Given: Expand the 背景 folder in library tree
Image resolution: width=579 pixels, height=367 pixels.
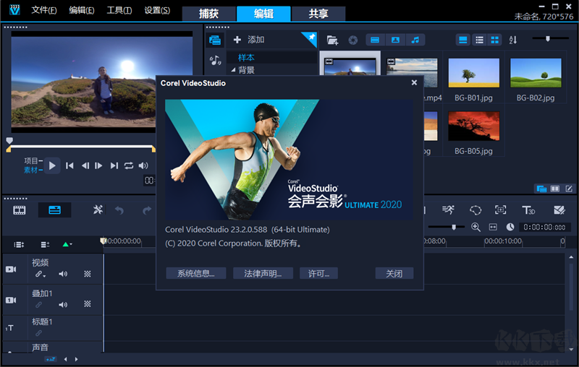Looking at the screenshot, I should [x=233, y=70].
